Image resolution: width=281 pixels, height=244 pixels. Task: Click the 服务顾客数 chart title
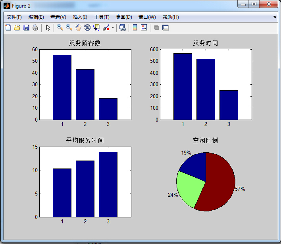(85, 43)
